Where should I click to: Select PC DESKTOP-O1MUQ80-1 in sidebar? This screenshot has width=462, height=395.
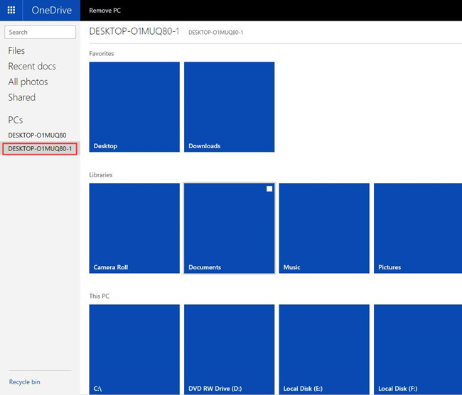point(40,149)
